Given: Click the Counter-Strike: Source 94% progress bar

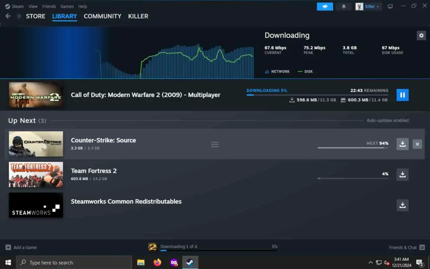Looking at the screenshot, I should click(353, 148).
